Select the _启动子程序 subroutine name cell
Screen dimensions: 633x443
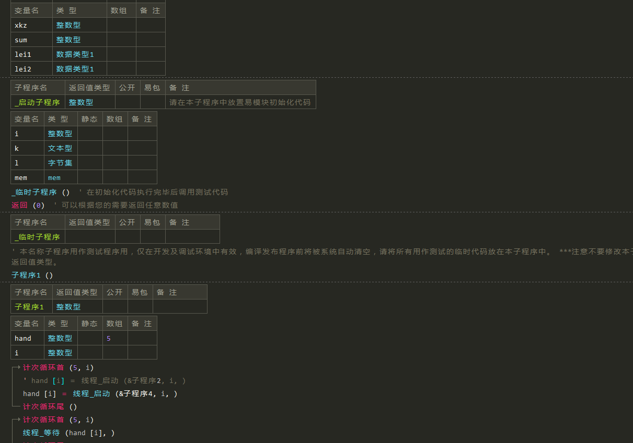(38, 102)
